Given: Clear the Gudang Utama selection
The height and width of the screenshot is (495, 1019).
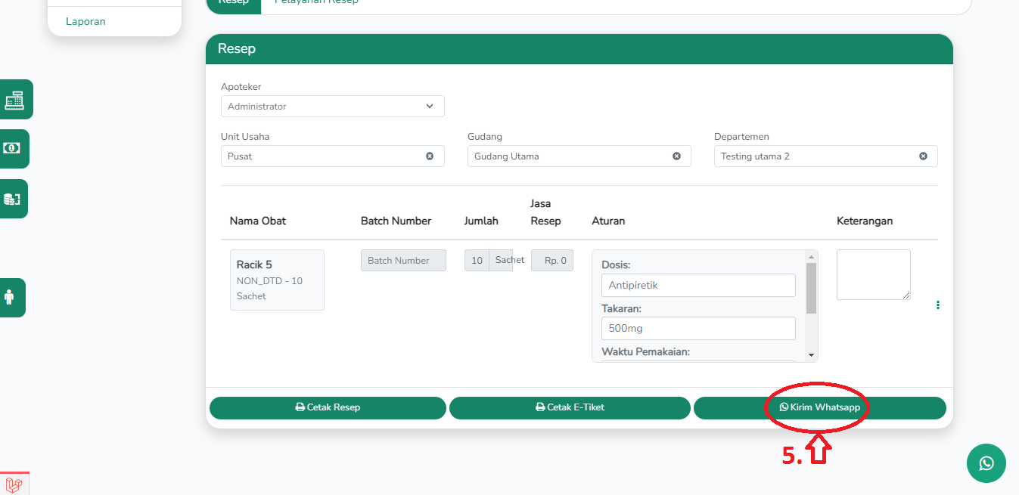Looking at the screenshot, I should [676, 156].
